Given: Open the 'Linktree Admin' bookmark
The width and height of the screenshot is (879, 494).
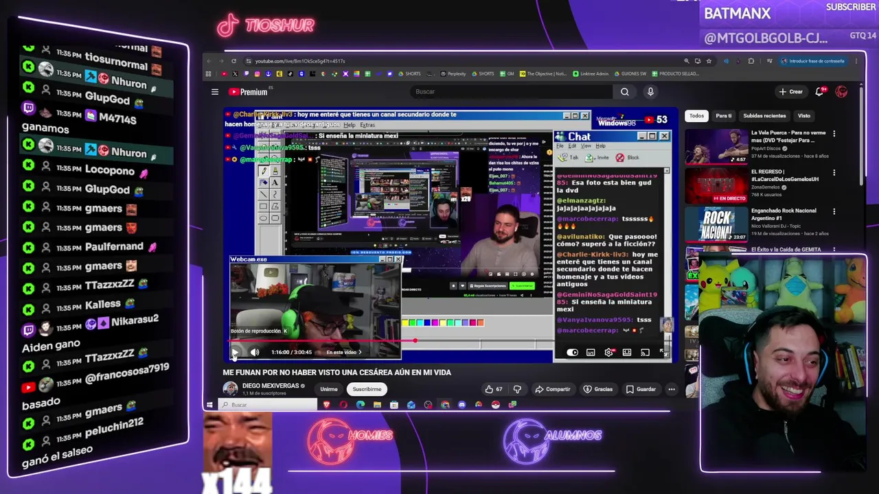Looking at the screenshot, I should 591,73.
